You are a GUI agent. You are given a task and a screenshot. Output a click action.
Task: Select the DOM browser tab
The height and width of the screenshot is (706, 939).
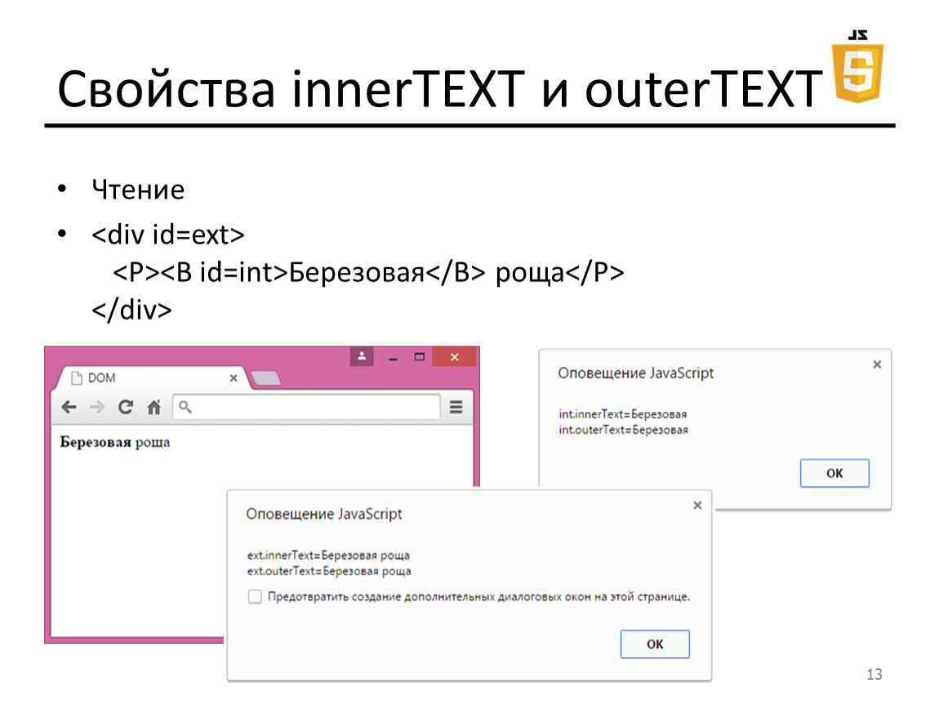coord(147,378)
